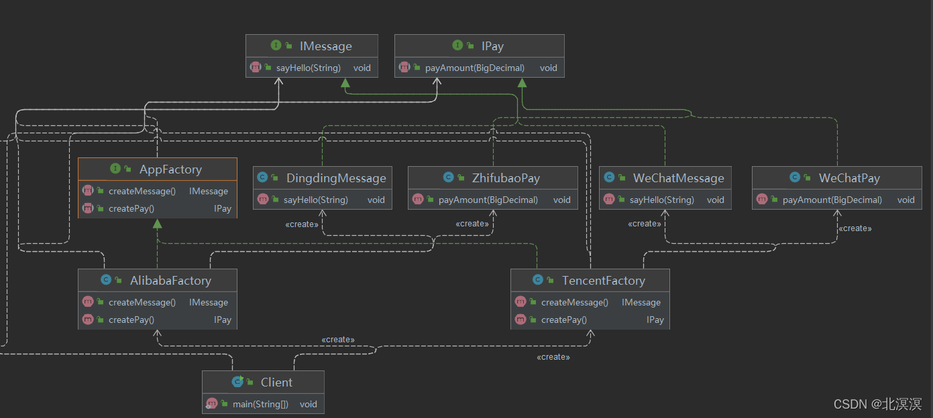Select createMessage() row in AppFactory
Screen dimensions: 933x418
(158, 191)
